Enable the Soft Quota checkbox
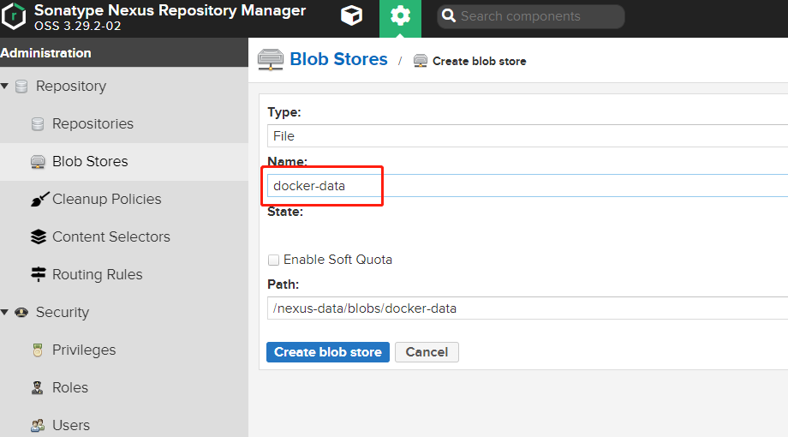788x437 pixels. point(273,260)
